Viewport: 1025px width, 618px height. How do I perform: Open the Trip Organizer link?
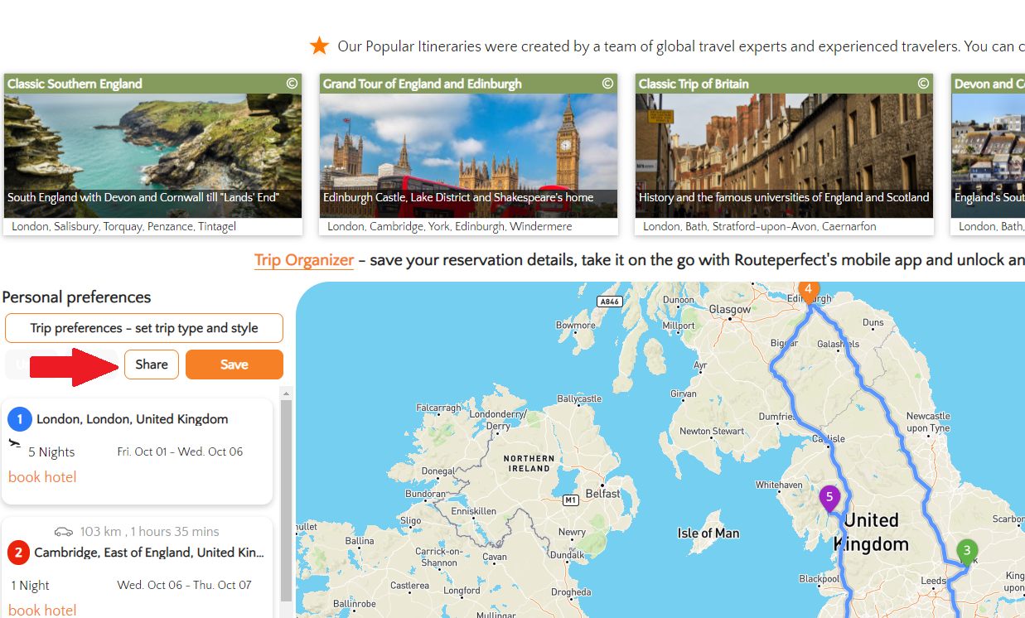[304, 260]
